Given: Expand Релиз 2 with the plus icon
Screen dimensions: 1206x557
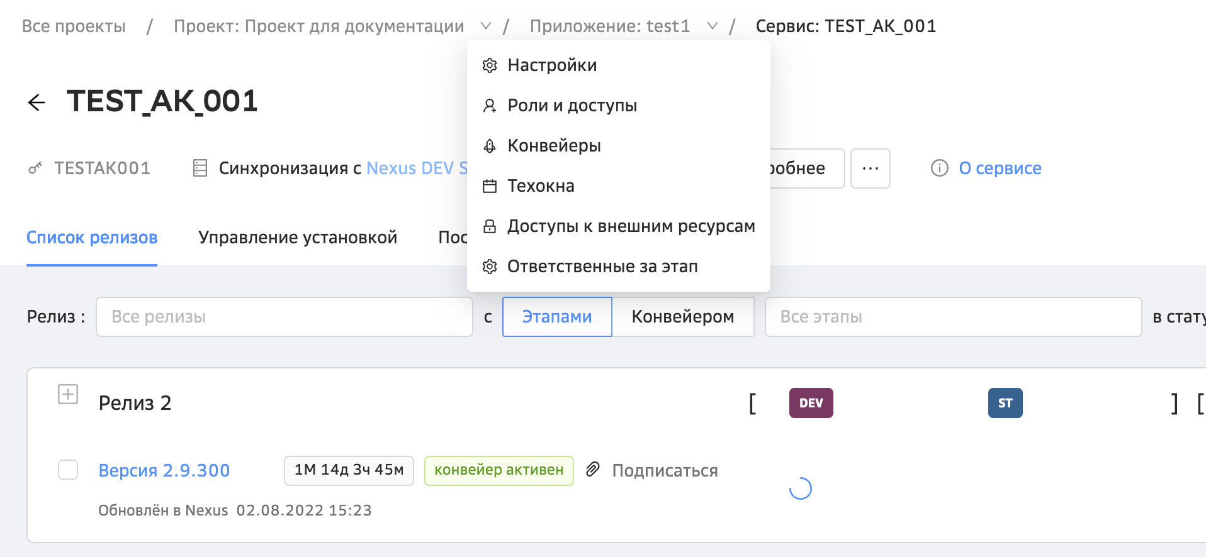Looking at the screenshot, I should (x=68, y=394).
